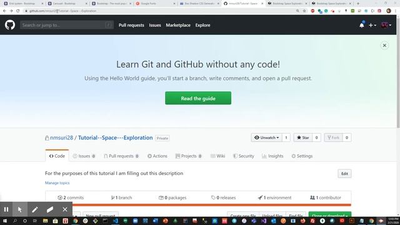View 1 environment

click(x=274, y=197)
